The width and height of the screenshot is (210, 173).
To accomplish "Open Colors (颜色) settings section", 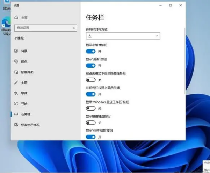I will click(24, 61).
